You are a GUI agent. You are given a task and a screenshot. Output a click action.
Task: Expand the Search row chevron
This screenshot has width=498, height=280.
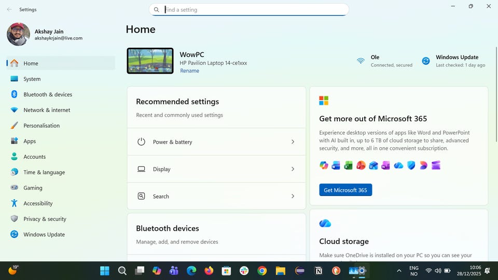coord(293,196)
